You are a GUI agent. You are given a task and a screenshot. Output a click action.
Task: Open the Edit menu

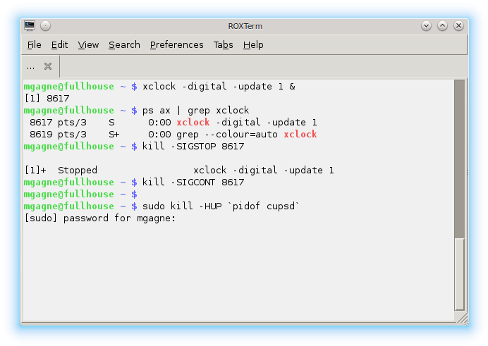59,44
